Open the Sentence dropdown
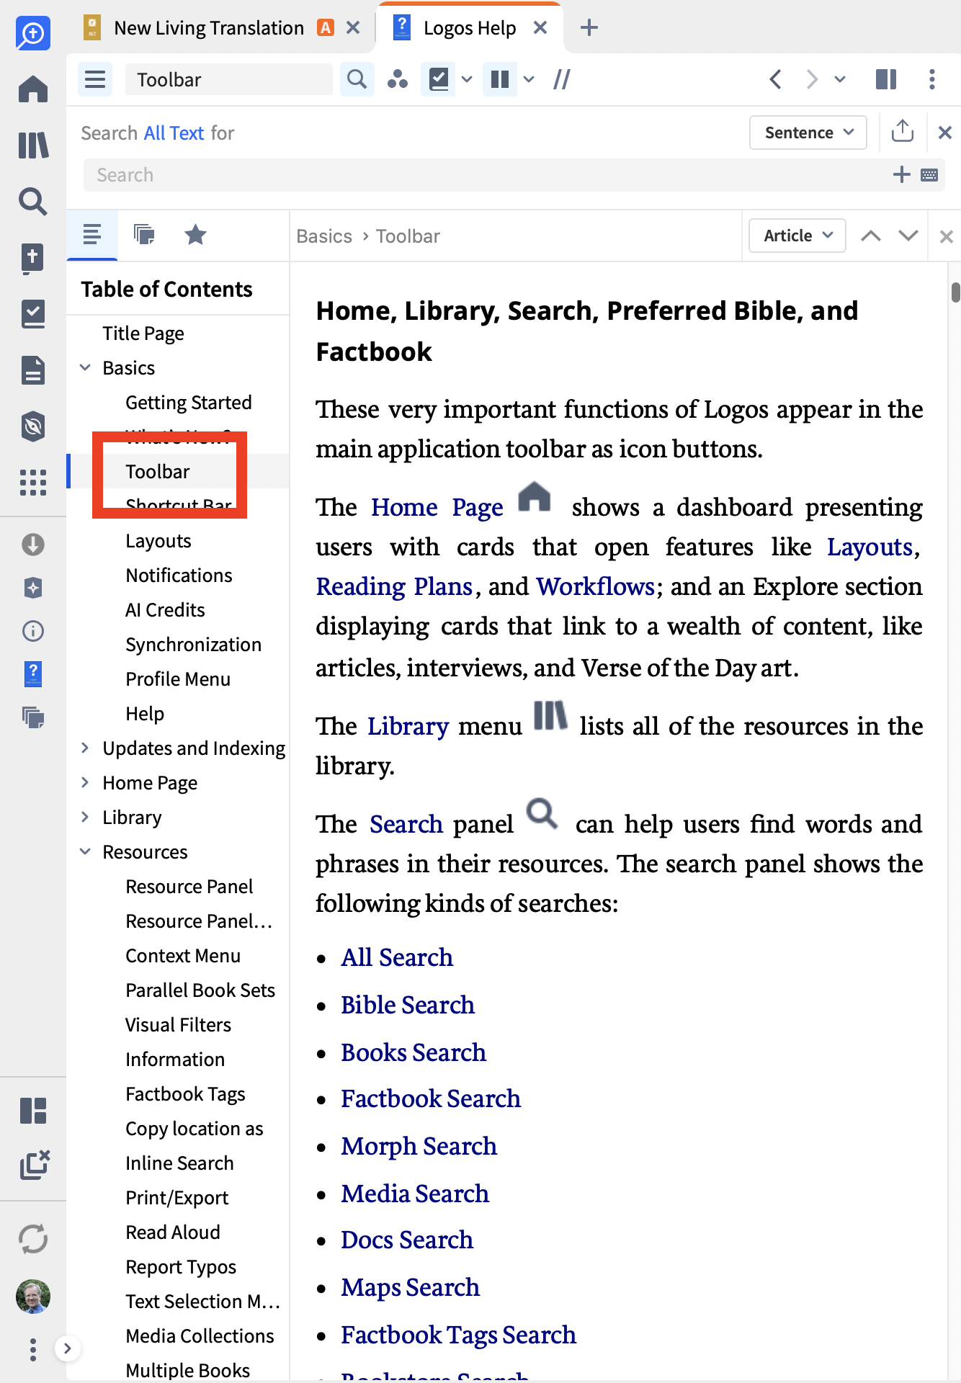This screenshot has height=1383, width=961. [x=808, y=133]
